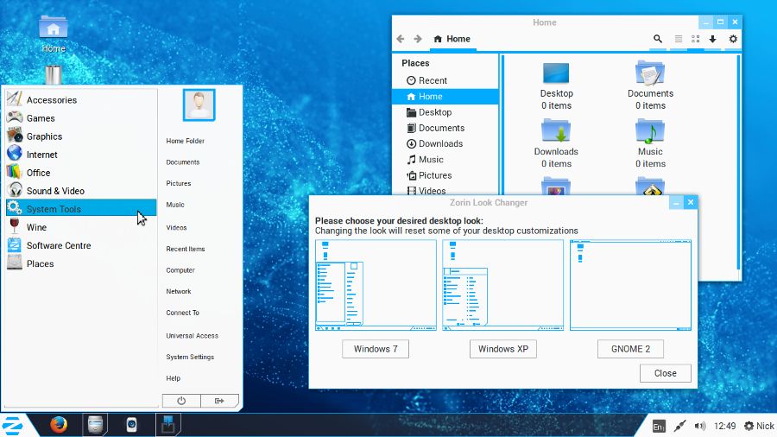Open the Games menu category
This screenshot has height=437, width=777.
click(x=81, y=118)
